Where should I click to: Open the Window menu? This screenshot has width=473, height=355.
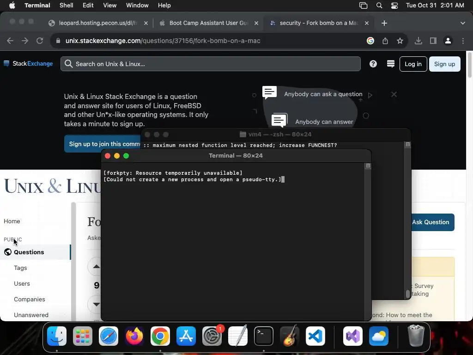[137, 6]
